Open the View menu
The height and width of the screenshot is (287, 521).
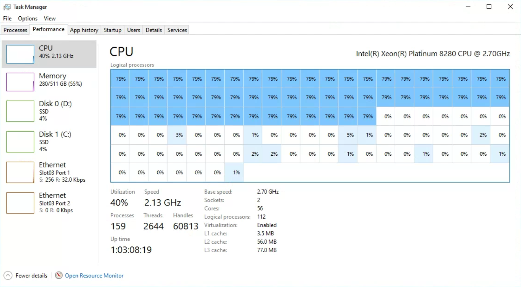(50, 19)
